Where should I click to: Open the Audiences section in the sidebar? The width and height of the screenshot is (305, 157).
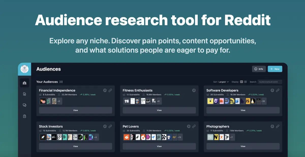point(24,83)
